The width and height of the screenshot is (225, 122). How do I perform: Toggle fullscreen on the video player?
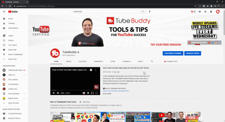(x=96, y=93)
